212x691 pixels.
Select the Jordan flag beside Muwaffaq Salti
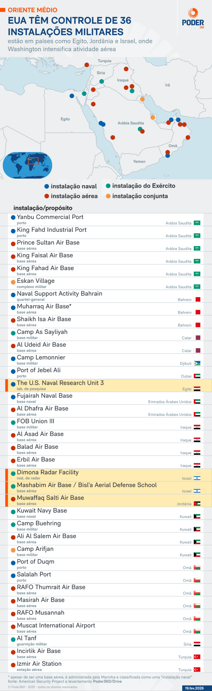[x=197, y=504]
